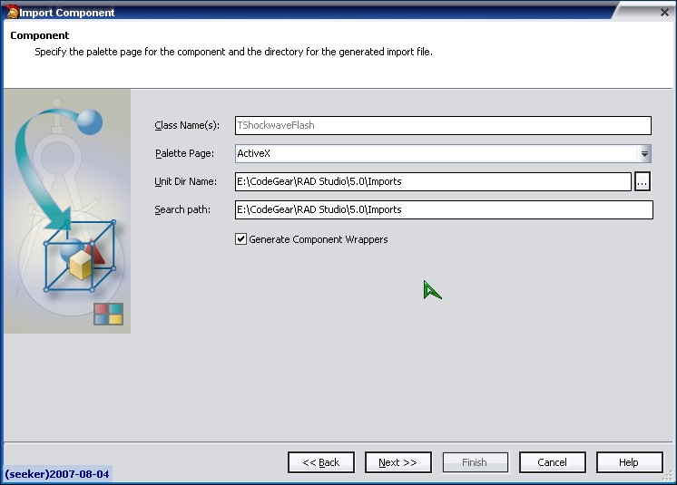Viewport: 677px width, 485px height.
Task: Click the wizard component illustration image
Action: click(x=67, y=211)
